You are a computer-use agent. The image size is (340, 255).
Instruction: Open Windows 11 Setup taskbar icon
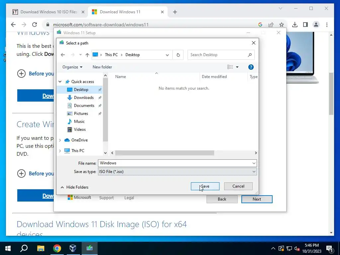coord(89,248)
